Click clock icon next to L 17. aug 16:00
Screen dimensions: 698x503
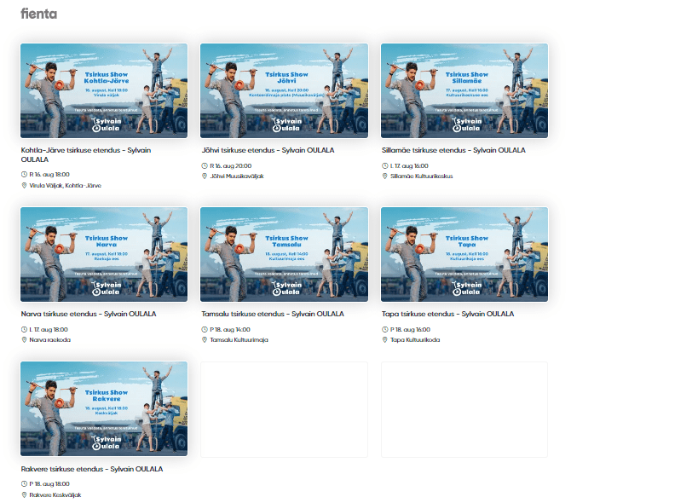coord(385,165)
